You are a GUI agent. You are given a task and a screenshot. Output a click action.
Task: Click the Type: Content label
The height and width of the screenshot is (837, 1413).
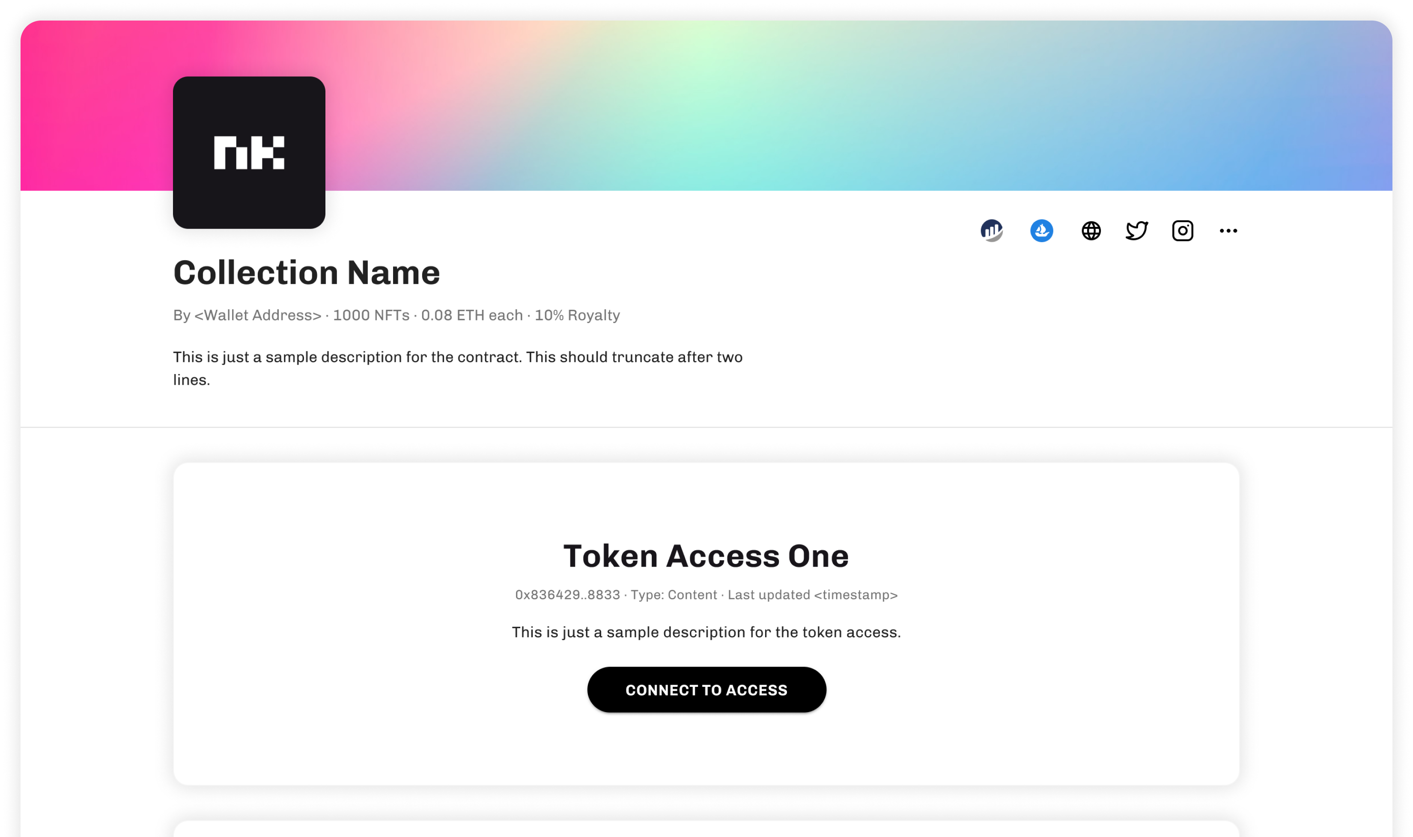point(674,594)
